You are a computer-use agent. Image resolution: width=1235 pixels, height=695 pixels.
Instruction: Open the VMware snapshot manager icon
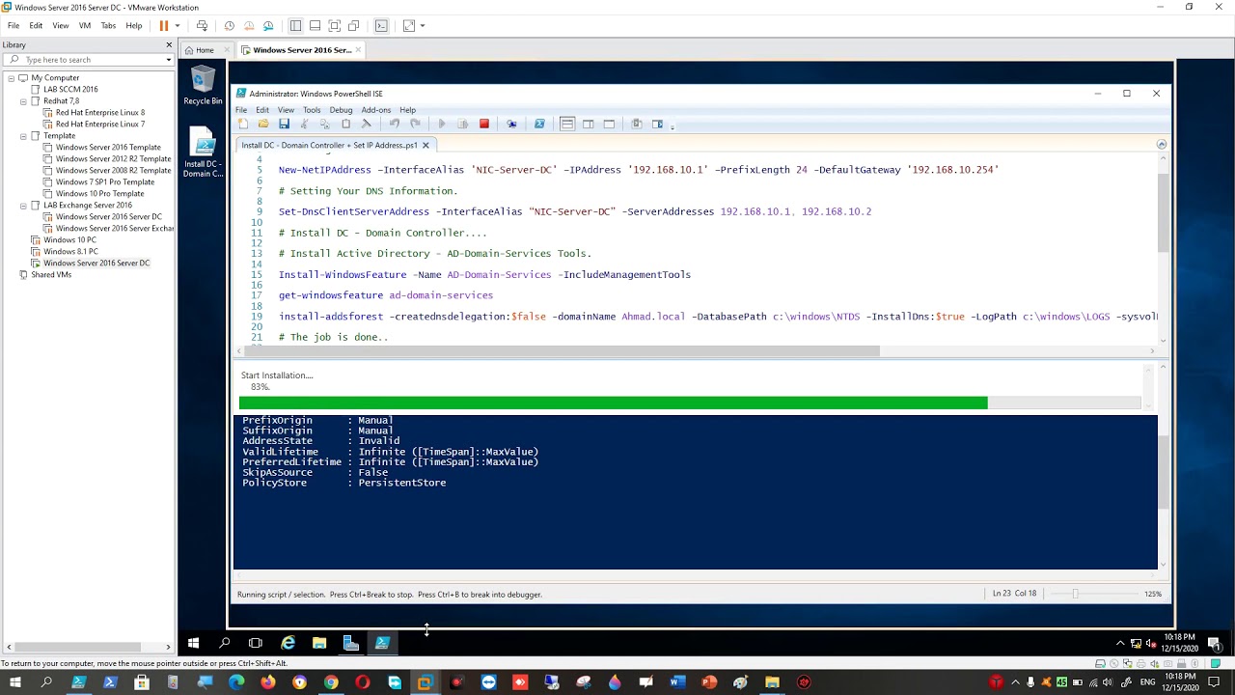[x=268, y=26]
